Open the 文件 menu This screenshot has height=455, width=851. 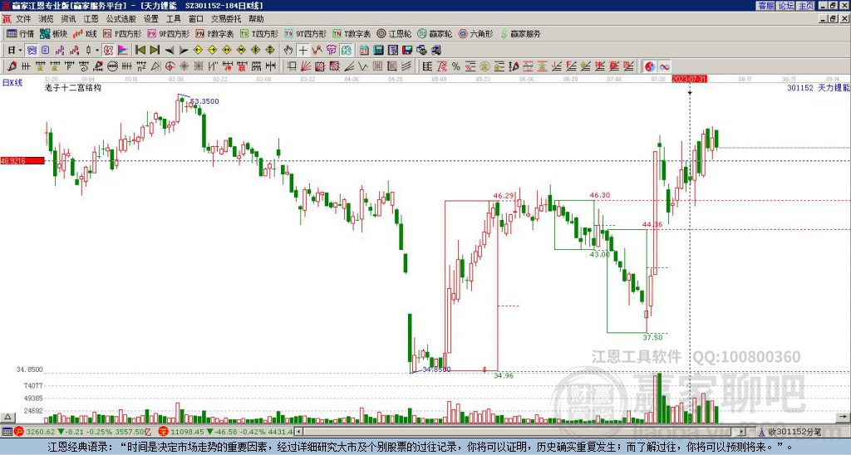pyautogui.click(x=23, y=19)
